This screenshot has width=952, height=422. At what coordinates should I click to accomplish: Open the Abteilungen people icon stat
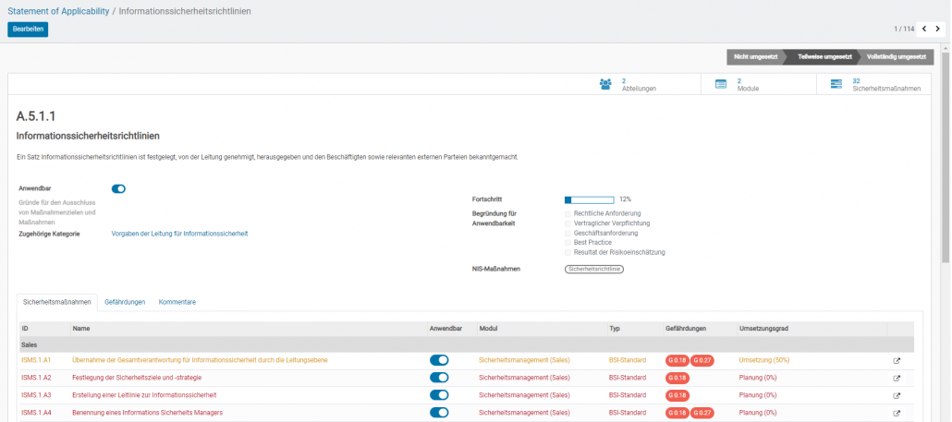605,84
